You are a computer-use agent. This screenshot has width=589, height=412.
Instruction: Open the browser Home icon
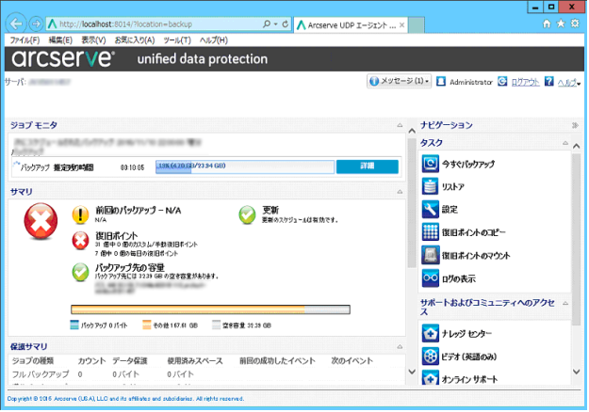tap(547, 24)
